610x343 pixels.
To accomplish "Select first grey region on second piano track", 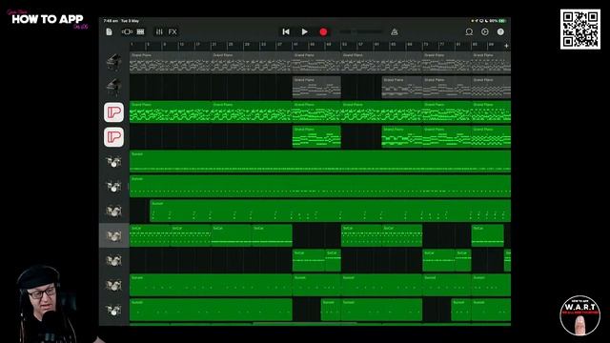I will [316, 87].
